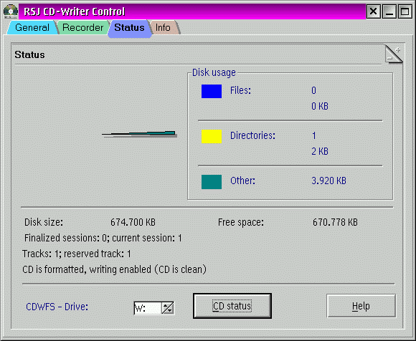The width and height of the screenshot is (416, 341).
Task: Click the plus page-forward corner of the notebook
Action: point(397,50)
